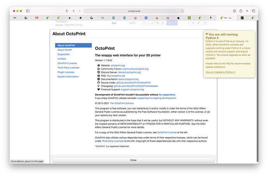Switch to the Gmail pinned tab
This screenshot has width=268, height=176.
point(15,18)
